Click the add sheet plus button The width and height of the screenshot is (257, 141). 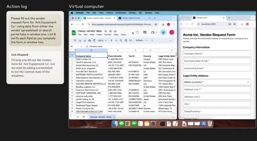pyautogui.click(x=78, y=117)
